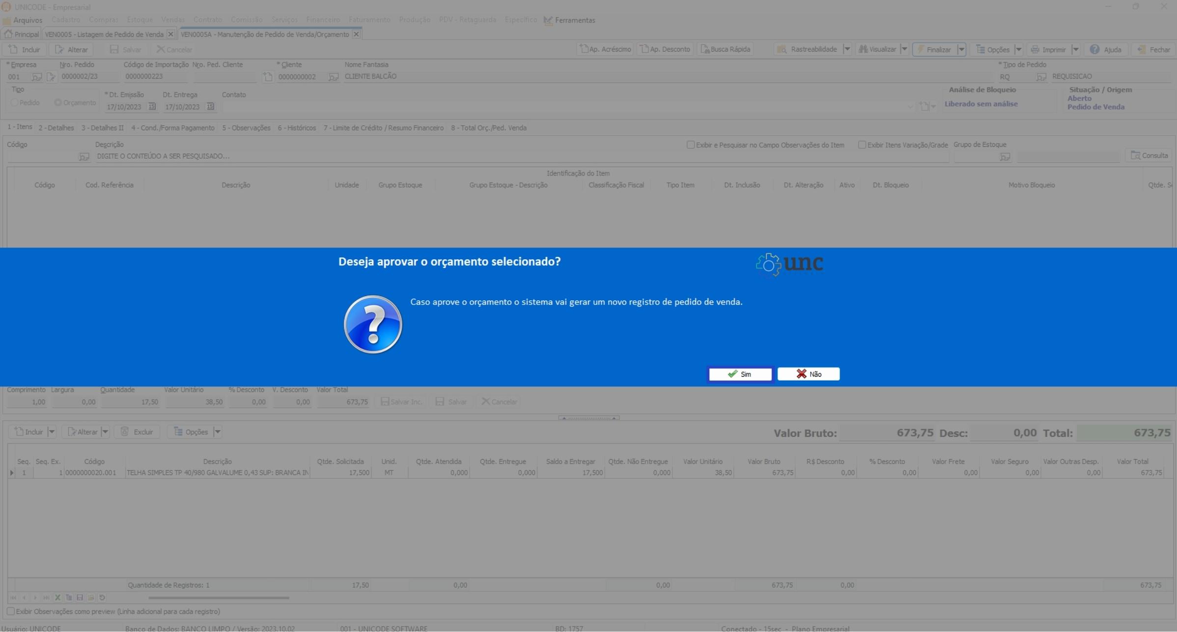
Task: Decline by clicking the Não button
Action: click(808, 374)
